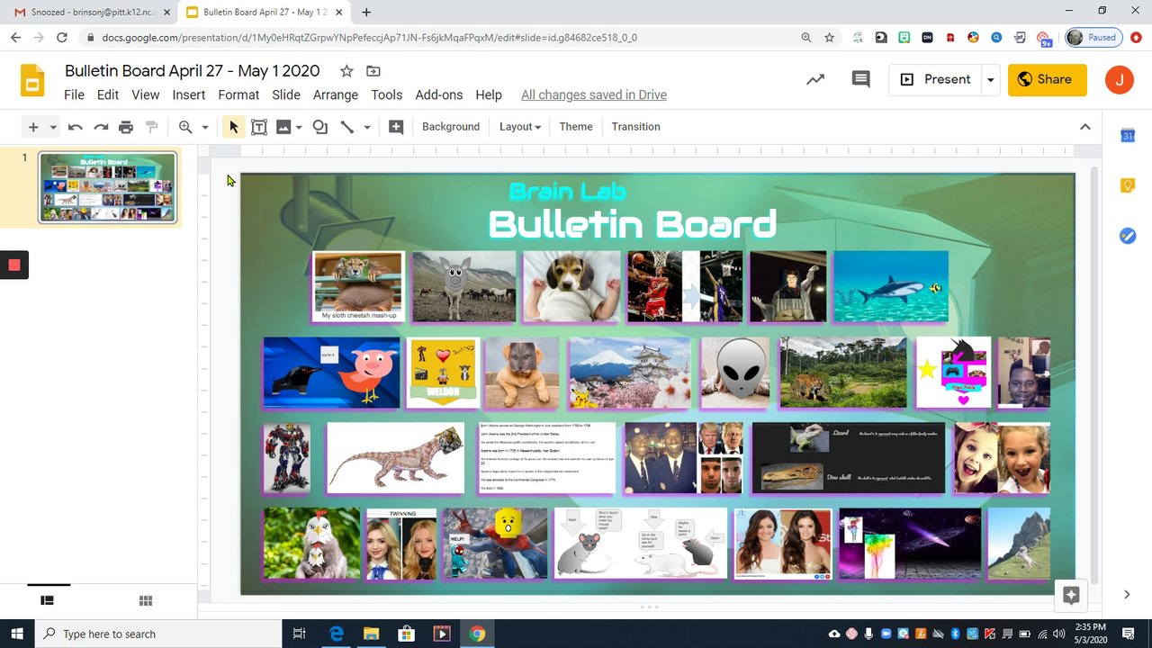Open the Format menu
This screenshot has height=648, width=1152.
238,94
